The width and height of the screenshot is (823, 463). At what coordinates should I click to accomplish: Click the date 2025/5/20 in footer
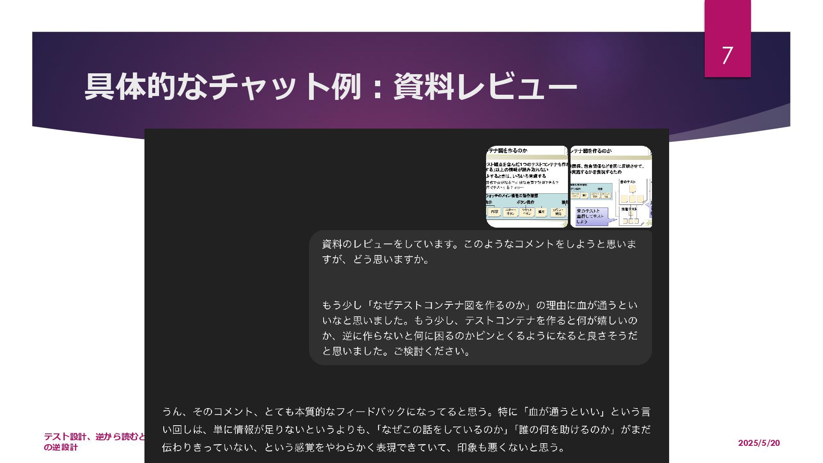point(758,443)
